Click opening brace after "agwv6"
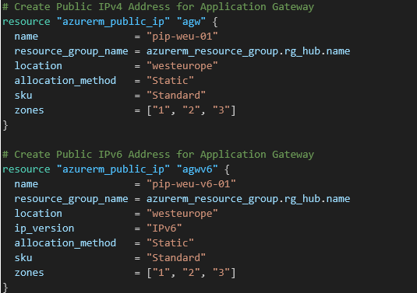 227,169
